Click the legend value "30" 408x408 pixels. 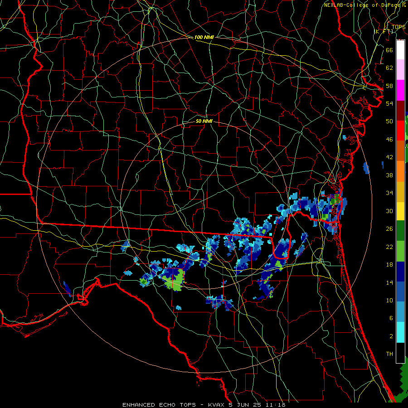tap(389, 211)
